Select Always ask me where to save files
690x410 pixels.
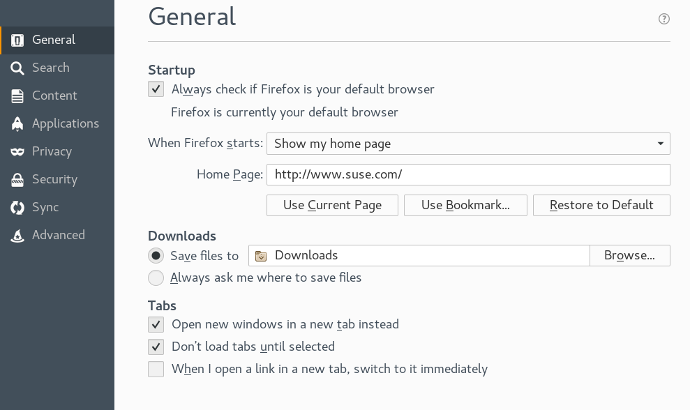pos(156,278)
